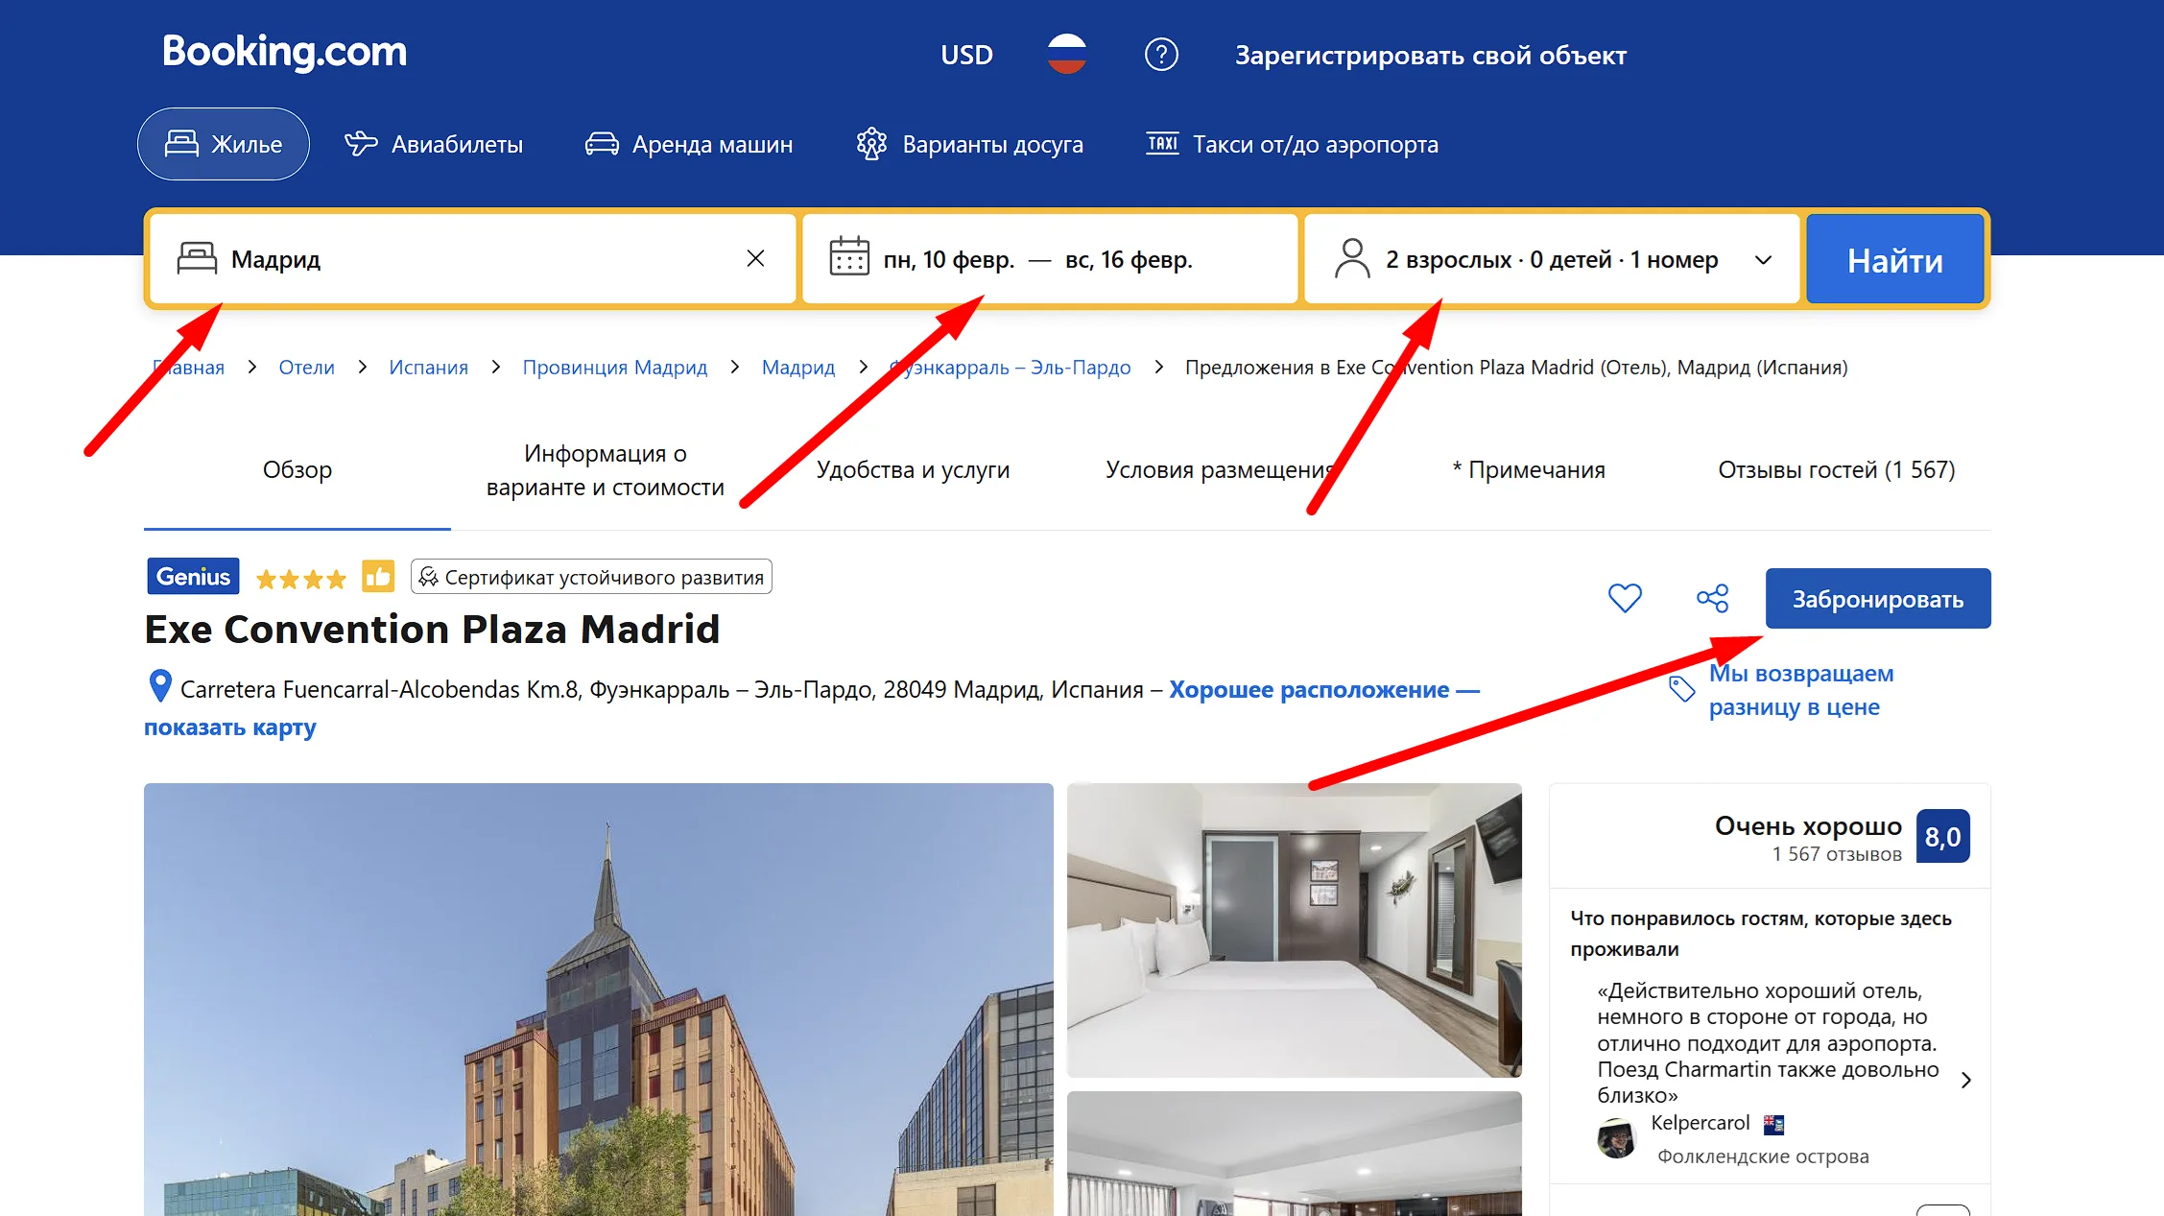Clear destination with the X icon
This screenshot has width=2164, height=1216.
(x=755, y=258)
